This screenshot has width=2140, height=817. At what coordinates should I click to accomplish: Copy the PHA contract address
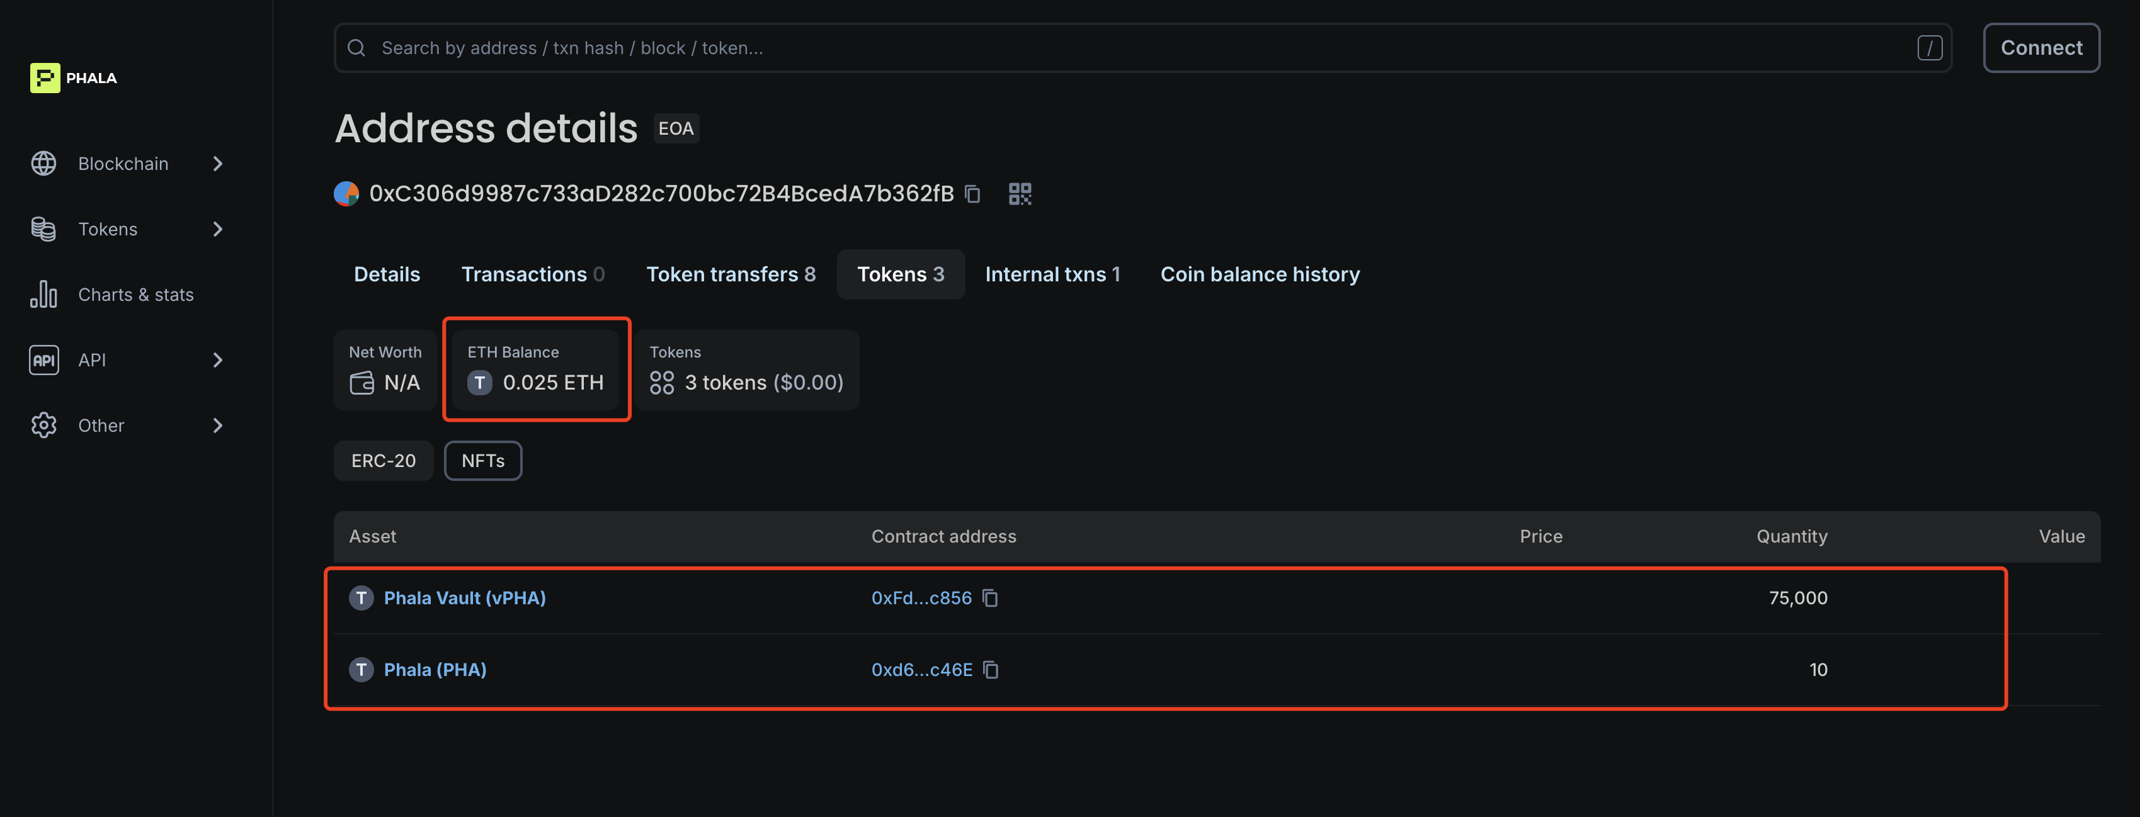click(x=990, y=669)
